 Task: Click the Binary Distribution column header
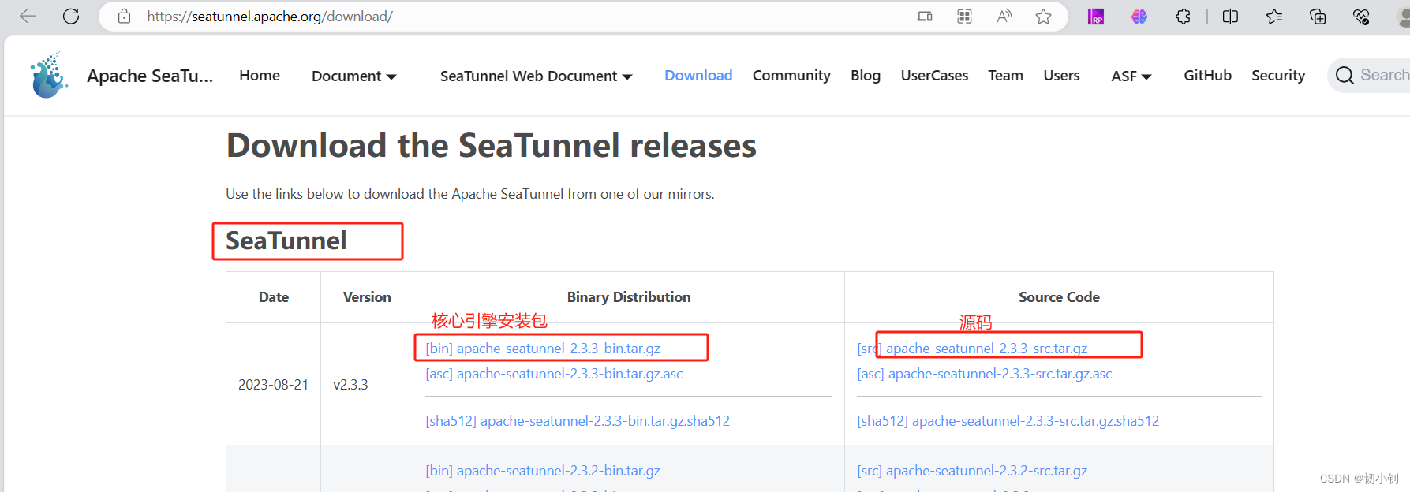coord(629,297)
